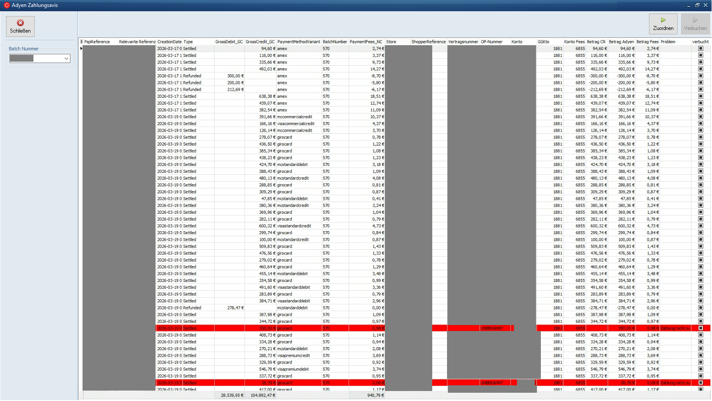Click the red X Schließen icon
712x401 pixels.
tap(20, 23)
